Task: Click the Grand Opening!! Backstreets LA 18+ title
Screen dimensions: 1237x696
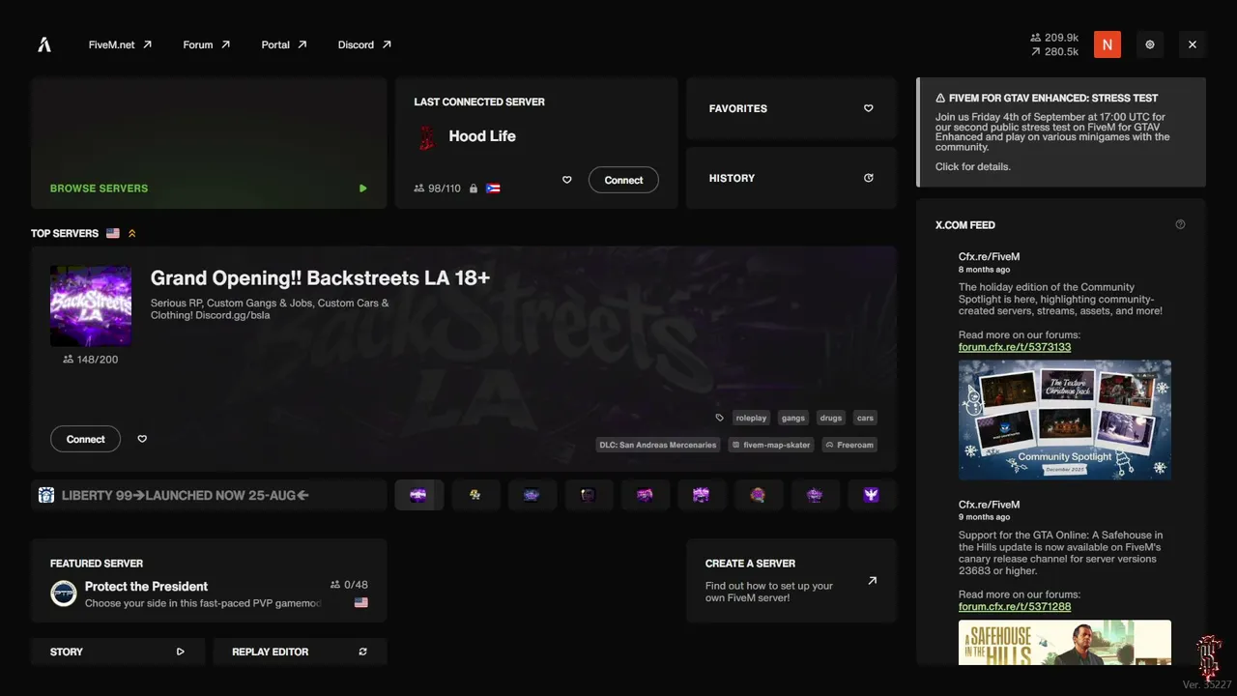Action: 320,278
